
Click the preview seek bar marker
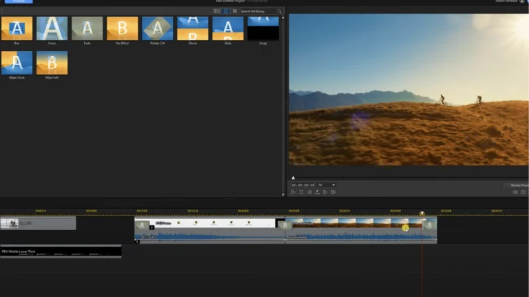pyautogui.click(x=293, y=178)
